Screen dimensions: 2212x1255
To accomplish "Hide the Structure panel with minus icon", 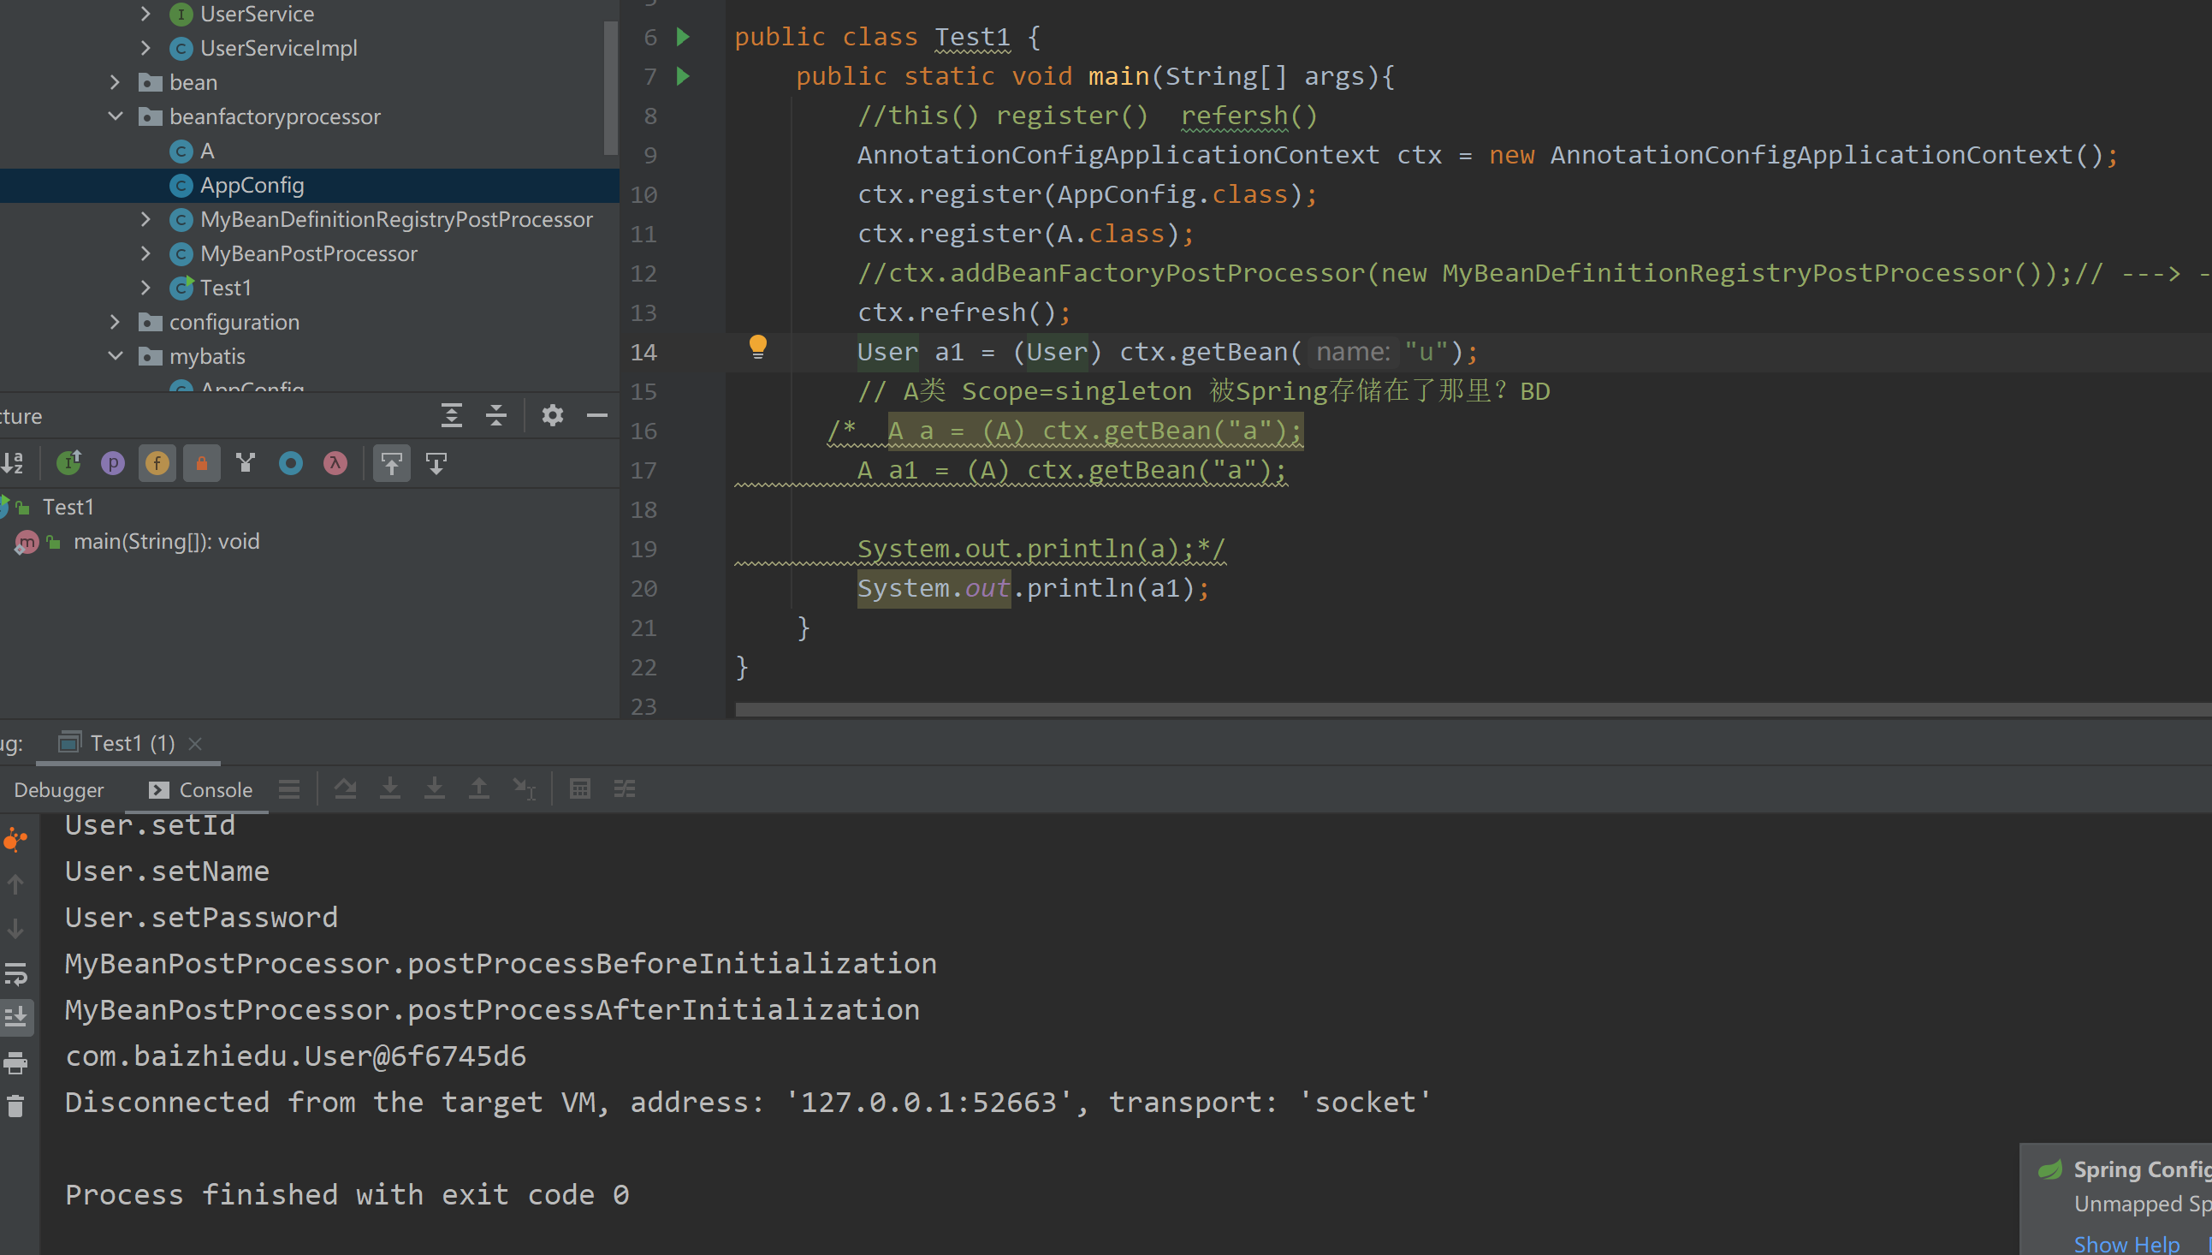I will coord(597,415).
